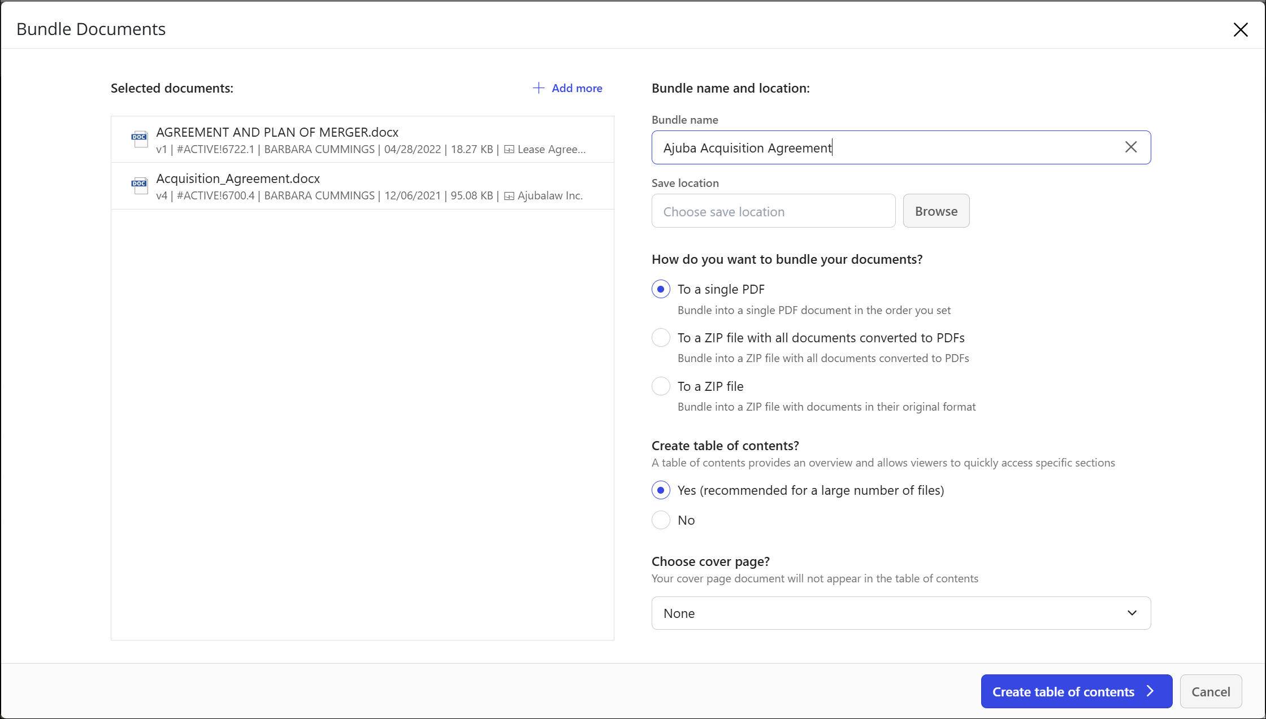
Task: Click the chevron of cover page dropdown
Action: pos(1132,613)
